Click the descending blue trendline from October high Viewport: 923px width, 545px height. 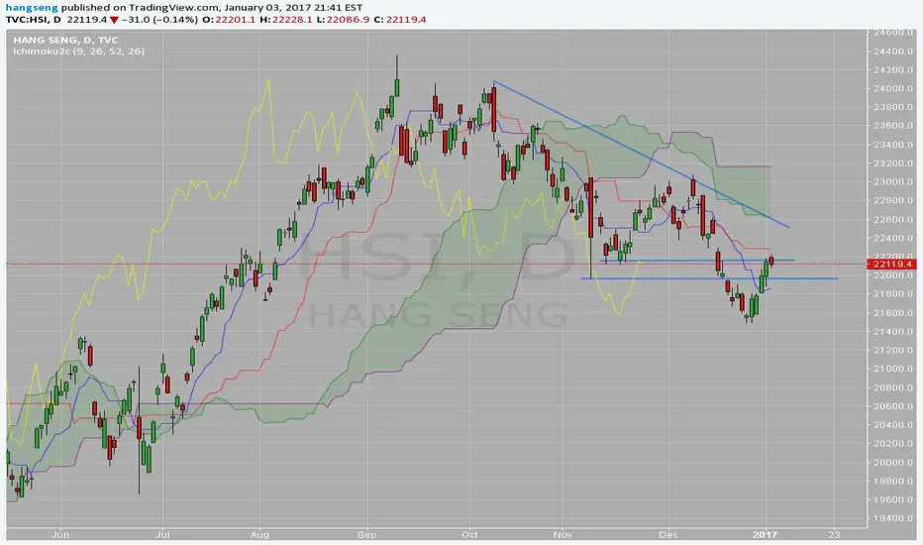pos(642,155)
